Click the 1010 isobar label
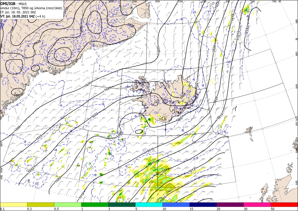The width and height of the screenshot is (298, 211). coord(163,199)
